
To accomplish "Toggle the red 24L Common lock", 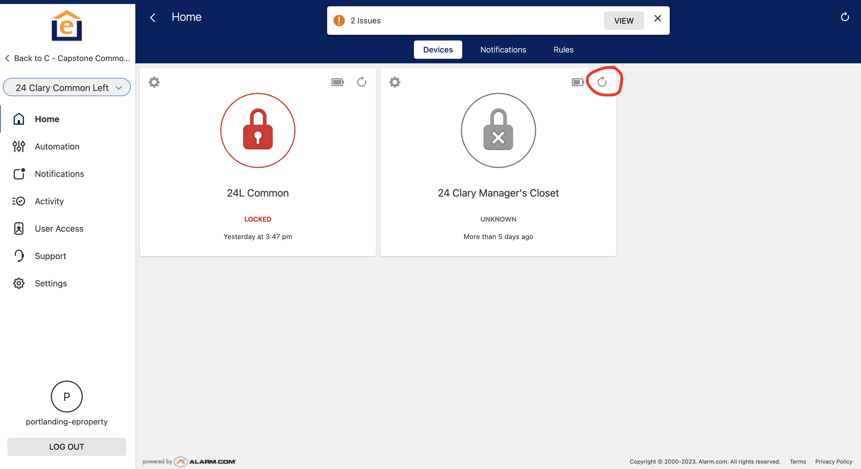I will click(x=258, y=130).
